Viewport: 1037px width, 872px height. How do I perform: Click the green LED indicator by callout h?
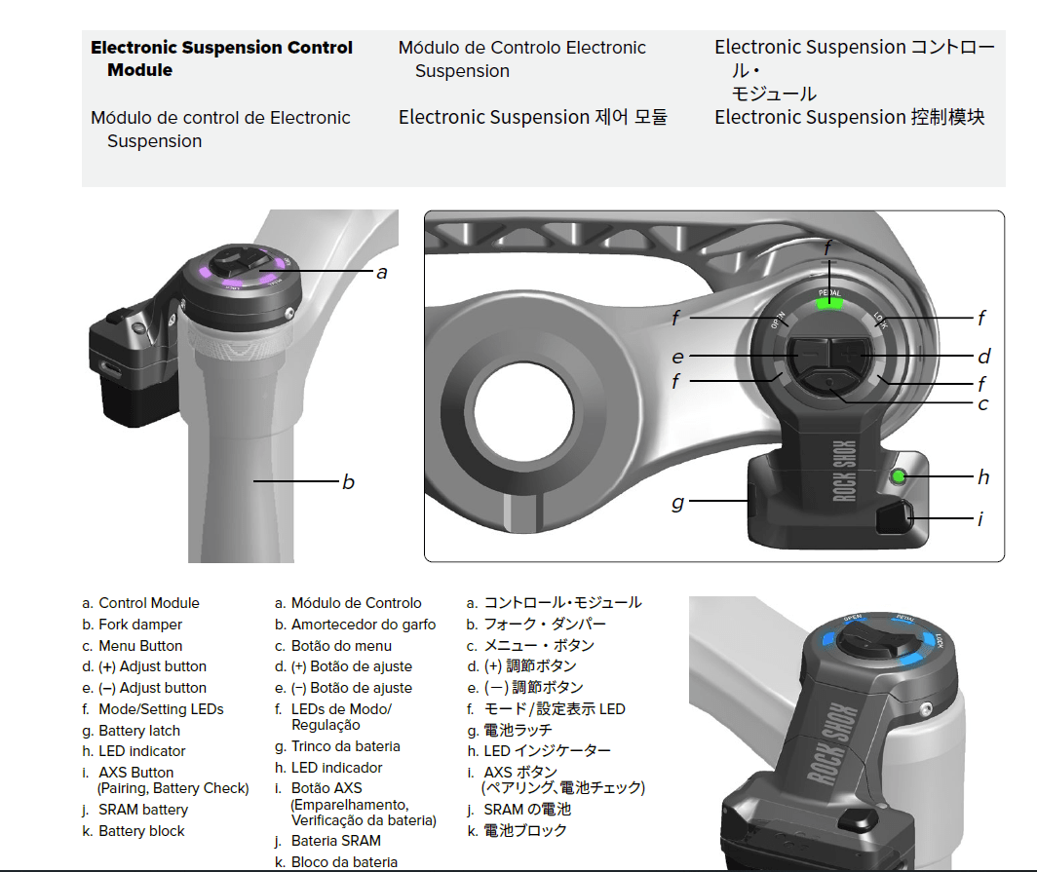pos(899,476)
